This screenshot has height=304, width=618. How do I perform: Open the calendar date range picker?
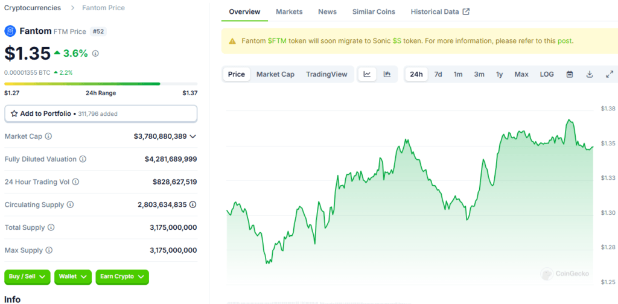[570, 74]
